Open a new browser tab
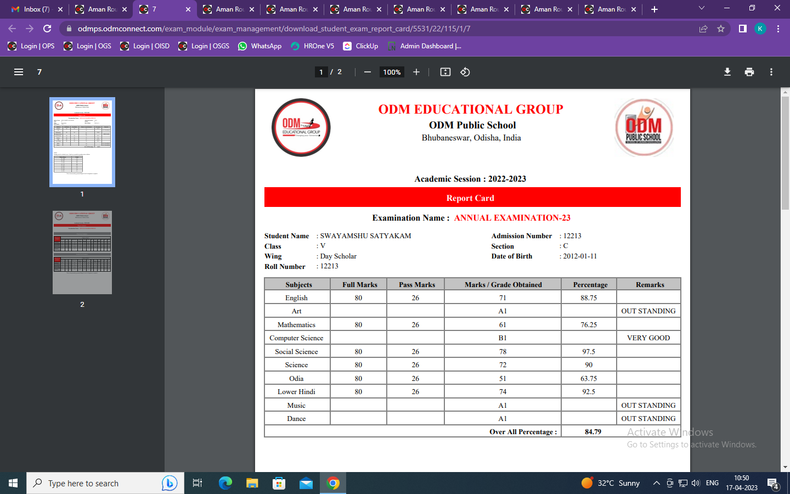The width and height of the screenshot is (790, 494). pos(654,9)
